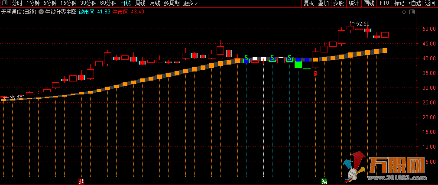Expand the 更多 periods menu
The height and width of the screenshot is (185, 438).
[190, 3]
